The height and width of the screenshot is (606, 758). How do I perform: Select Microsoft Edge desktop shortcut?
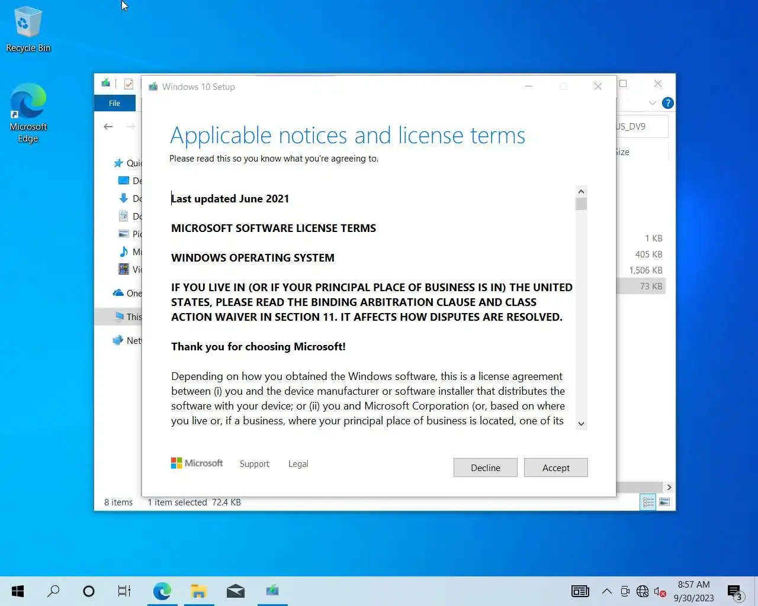click(x=28, y=113)
